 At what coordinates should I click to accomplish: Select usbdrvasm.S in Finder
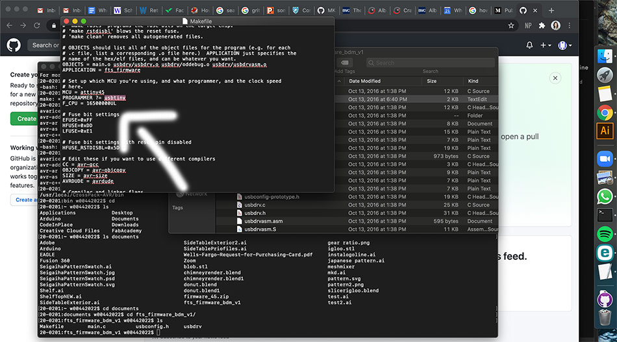point(260,229)
